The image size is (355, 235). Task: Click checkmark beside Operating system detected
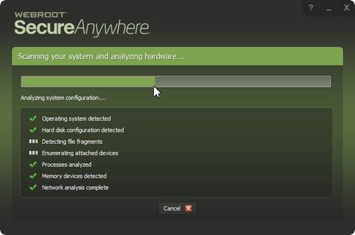pos(33,118)
